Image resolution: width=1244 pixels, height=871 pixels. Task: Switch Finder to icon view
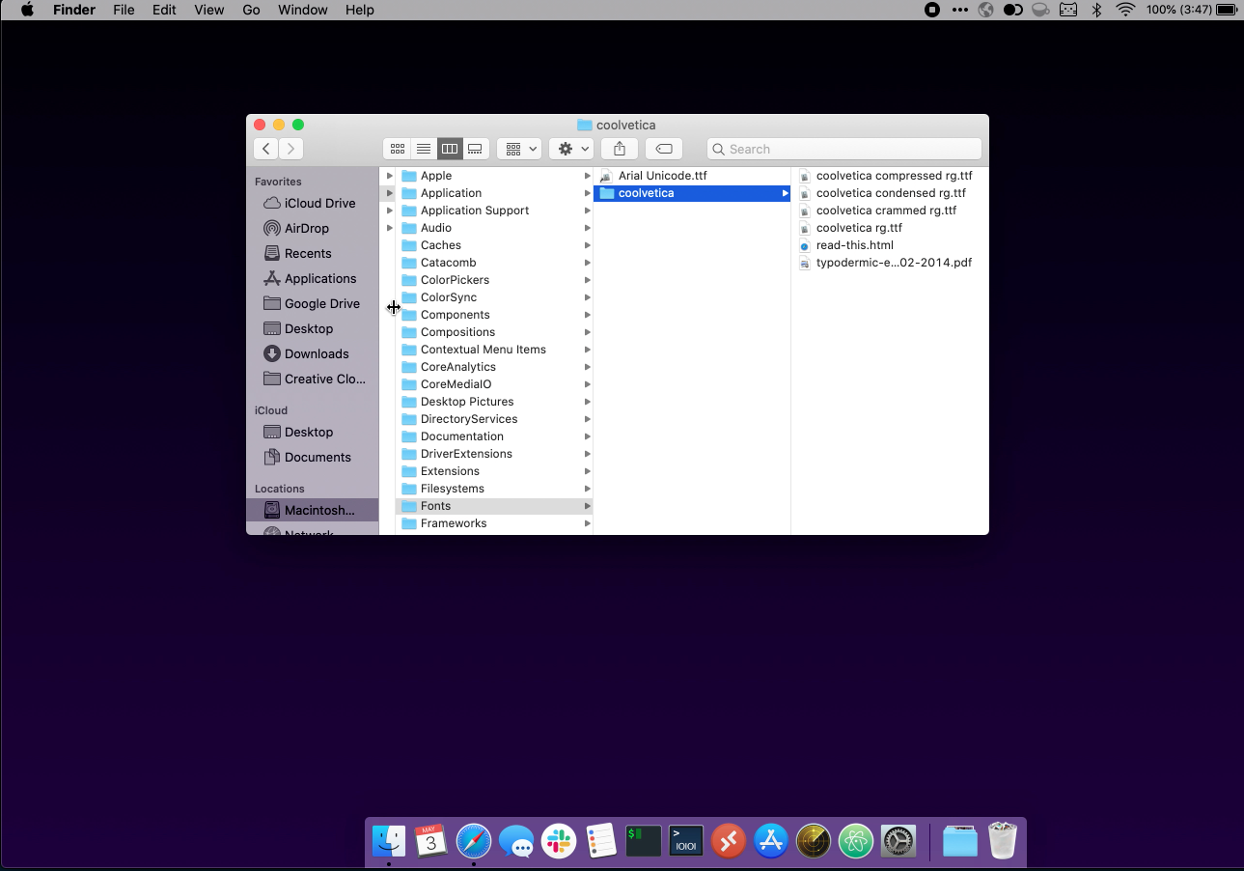coord(397,149)
